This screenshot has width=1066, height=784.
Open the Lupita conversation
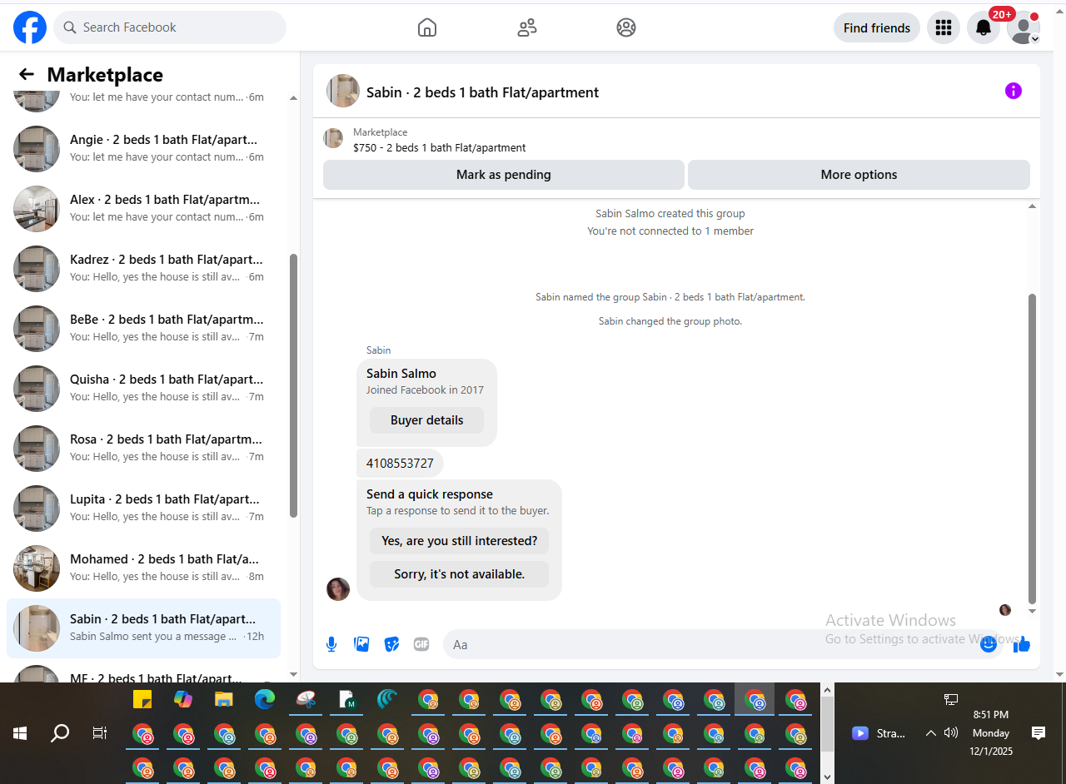143,509
